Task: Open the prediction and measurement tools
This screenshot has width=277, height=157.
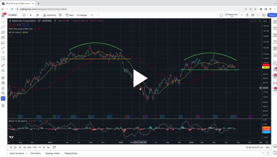Action: (x=3, y=43)
